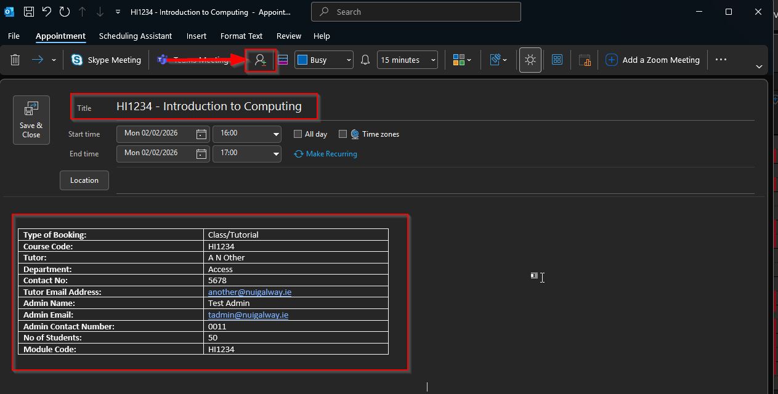This screenshot has height=394, width=778.
Task: Click the reminder bell icon
Action: [x=365, y=60]
